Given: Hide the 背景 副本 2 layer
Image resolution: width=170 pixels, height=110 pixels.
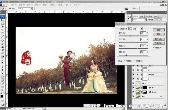Looking at the screenshot, I should pyautogui.click(x=133, y=92).
